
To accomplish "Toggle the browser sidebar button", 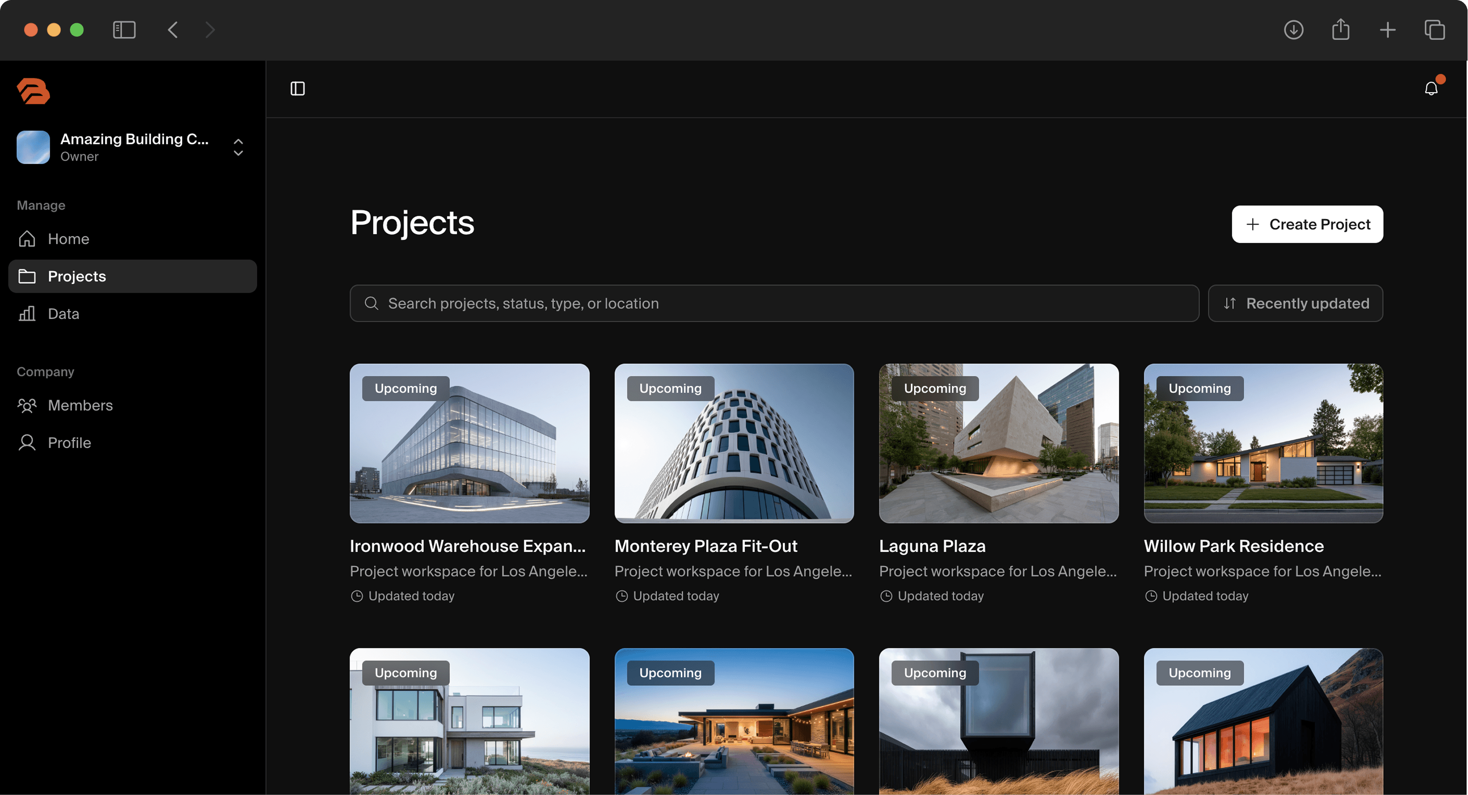I will (124, 30).
